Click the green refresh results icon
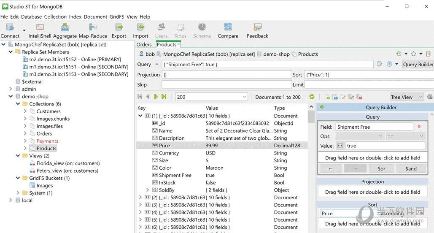Viewport: 434px width, 233px height. coord(312,97)
